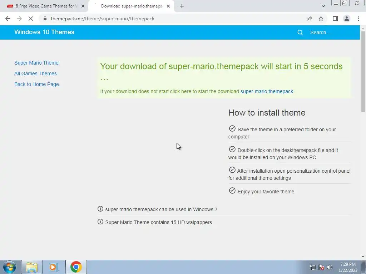Share this page from the address bar
The image size is (366, 274).
(x=310, y=19)
